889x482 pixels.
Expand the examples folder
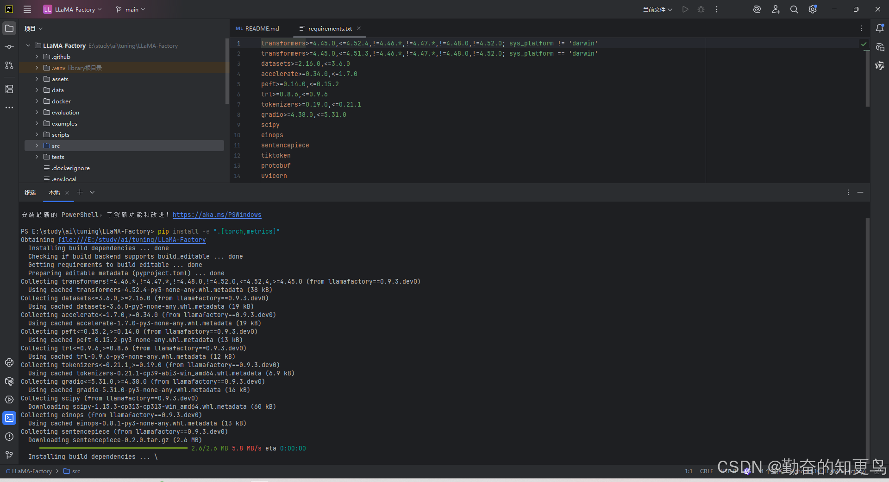37,123
